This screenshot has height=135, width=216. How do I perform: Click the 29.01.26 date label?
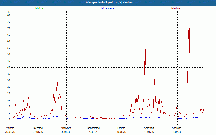[93, 132]
